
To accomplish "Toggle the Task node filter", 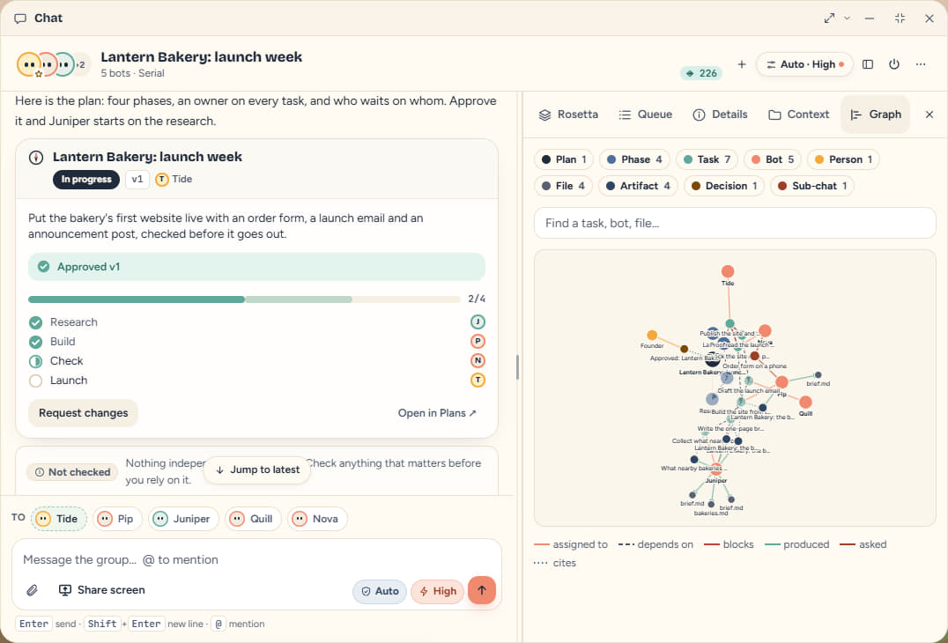I will coord(707,159).
